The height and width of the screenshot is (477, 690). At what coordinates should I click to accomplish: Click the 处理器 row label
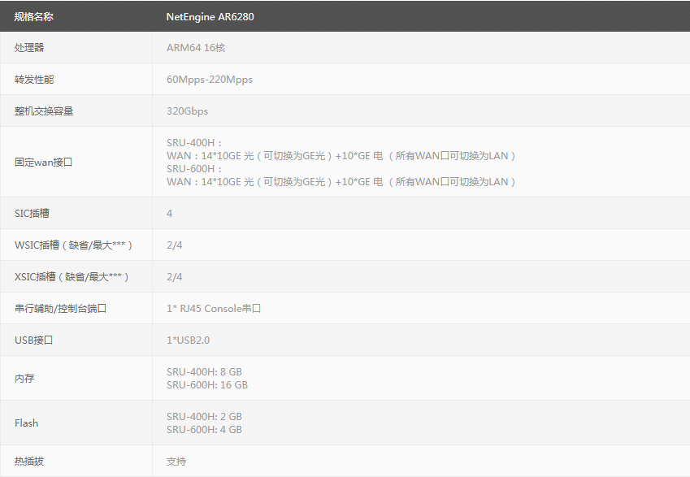click(x=29, y=47)
